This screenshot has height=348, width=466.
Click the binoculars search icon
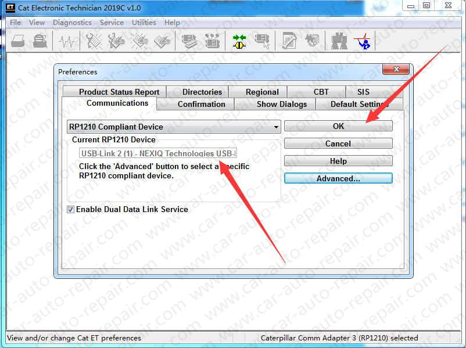pyautogui.click(x=339, y=41)
